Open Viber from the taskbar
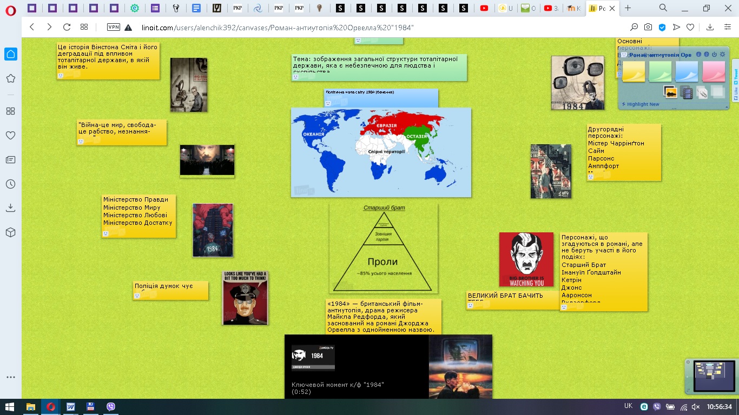 (x=111, y=407)
